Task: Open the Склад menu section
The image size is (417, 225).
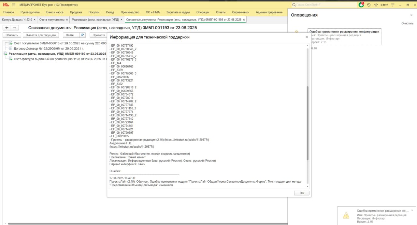Action: click(110, 12)
